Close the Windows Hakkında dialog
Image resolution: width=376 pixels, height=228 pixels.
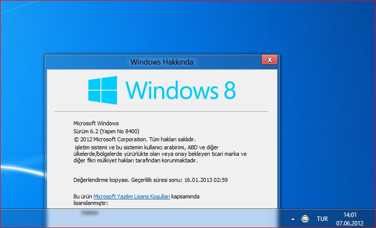click(270, 60)
